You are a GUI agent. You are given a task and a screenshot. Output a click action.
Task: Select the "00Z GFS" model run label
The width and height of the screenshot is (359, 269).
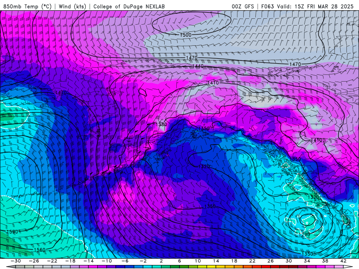(243, 6)
